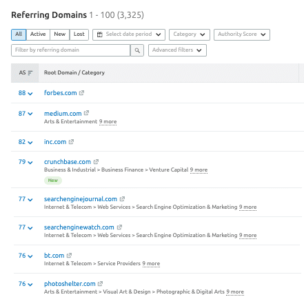The width and height of the screenshot is (304, 308).
Task: Open Select date period dropdown
Action: [129, 34]
